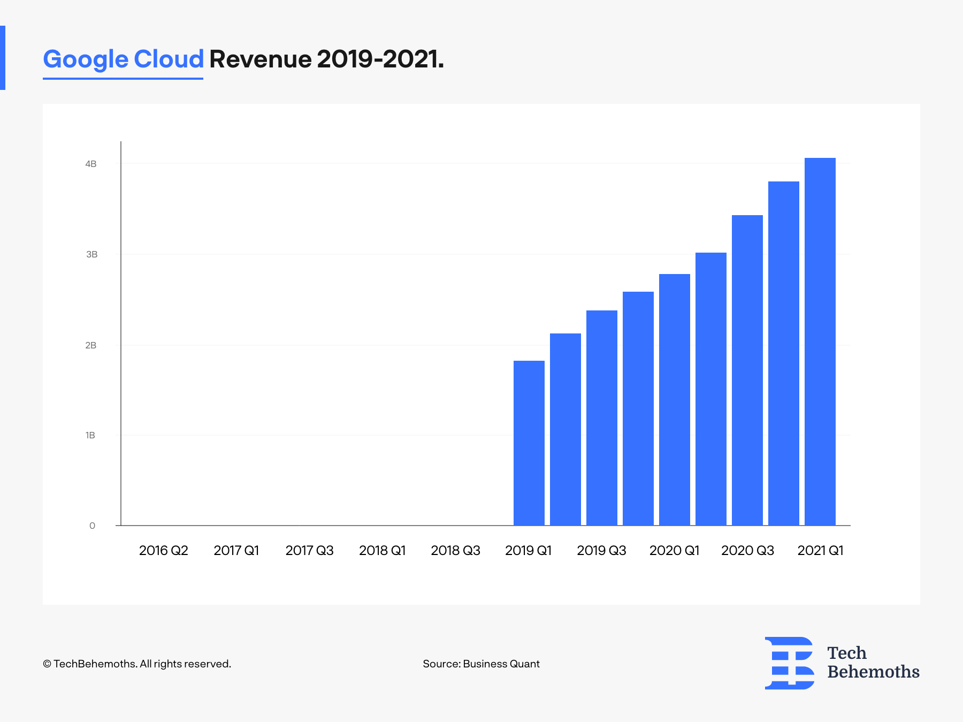963x722 pixels.
Task: Click the 2020 Q3 x-axis label
Action: [748, 550]
